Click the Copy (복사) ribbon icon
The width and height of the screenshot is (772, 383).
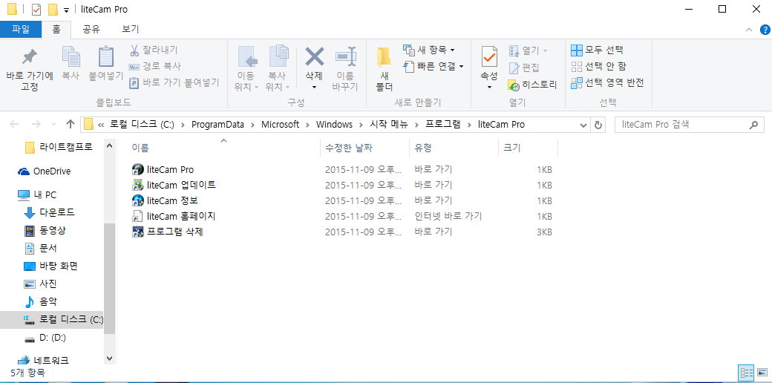[x=71, y=56]
